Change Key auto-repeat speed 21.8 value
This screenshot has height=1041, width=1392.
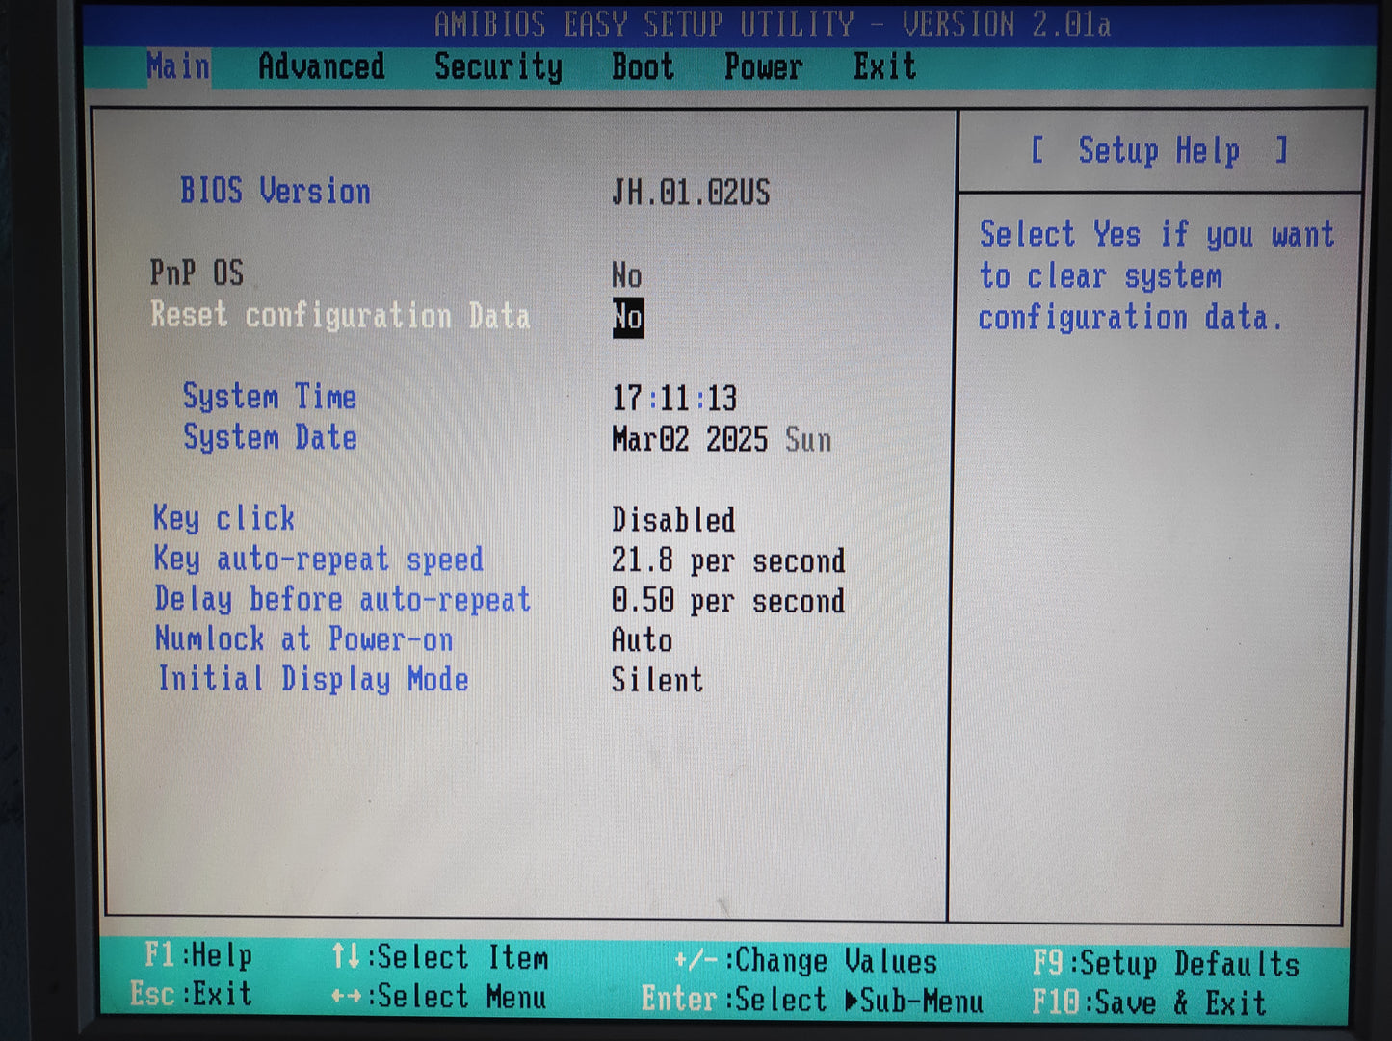point(727,560)
